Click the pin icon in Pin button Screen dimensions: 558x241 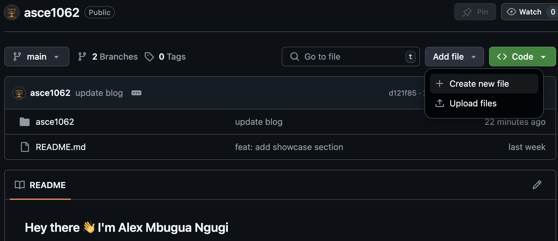pos(467,12)
